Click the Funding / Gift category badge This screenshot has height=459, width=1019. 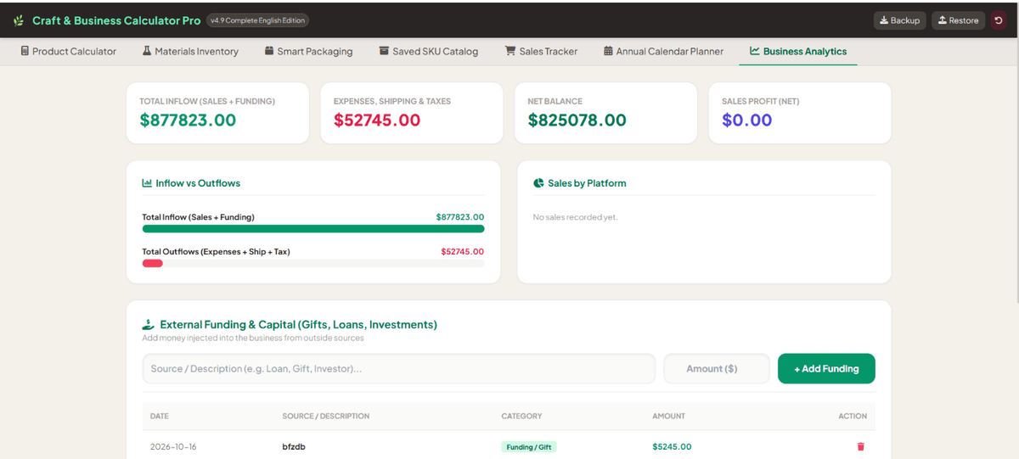pyautogui.click(x=528, y=446)
